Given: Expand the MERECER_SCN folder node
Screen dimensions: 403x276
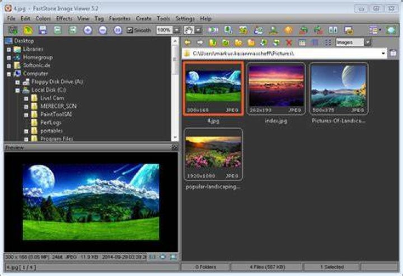Looking at the screenshot, I should (x=26, y=107).
